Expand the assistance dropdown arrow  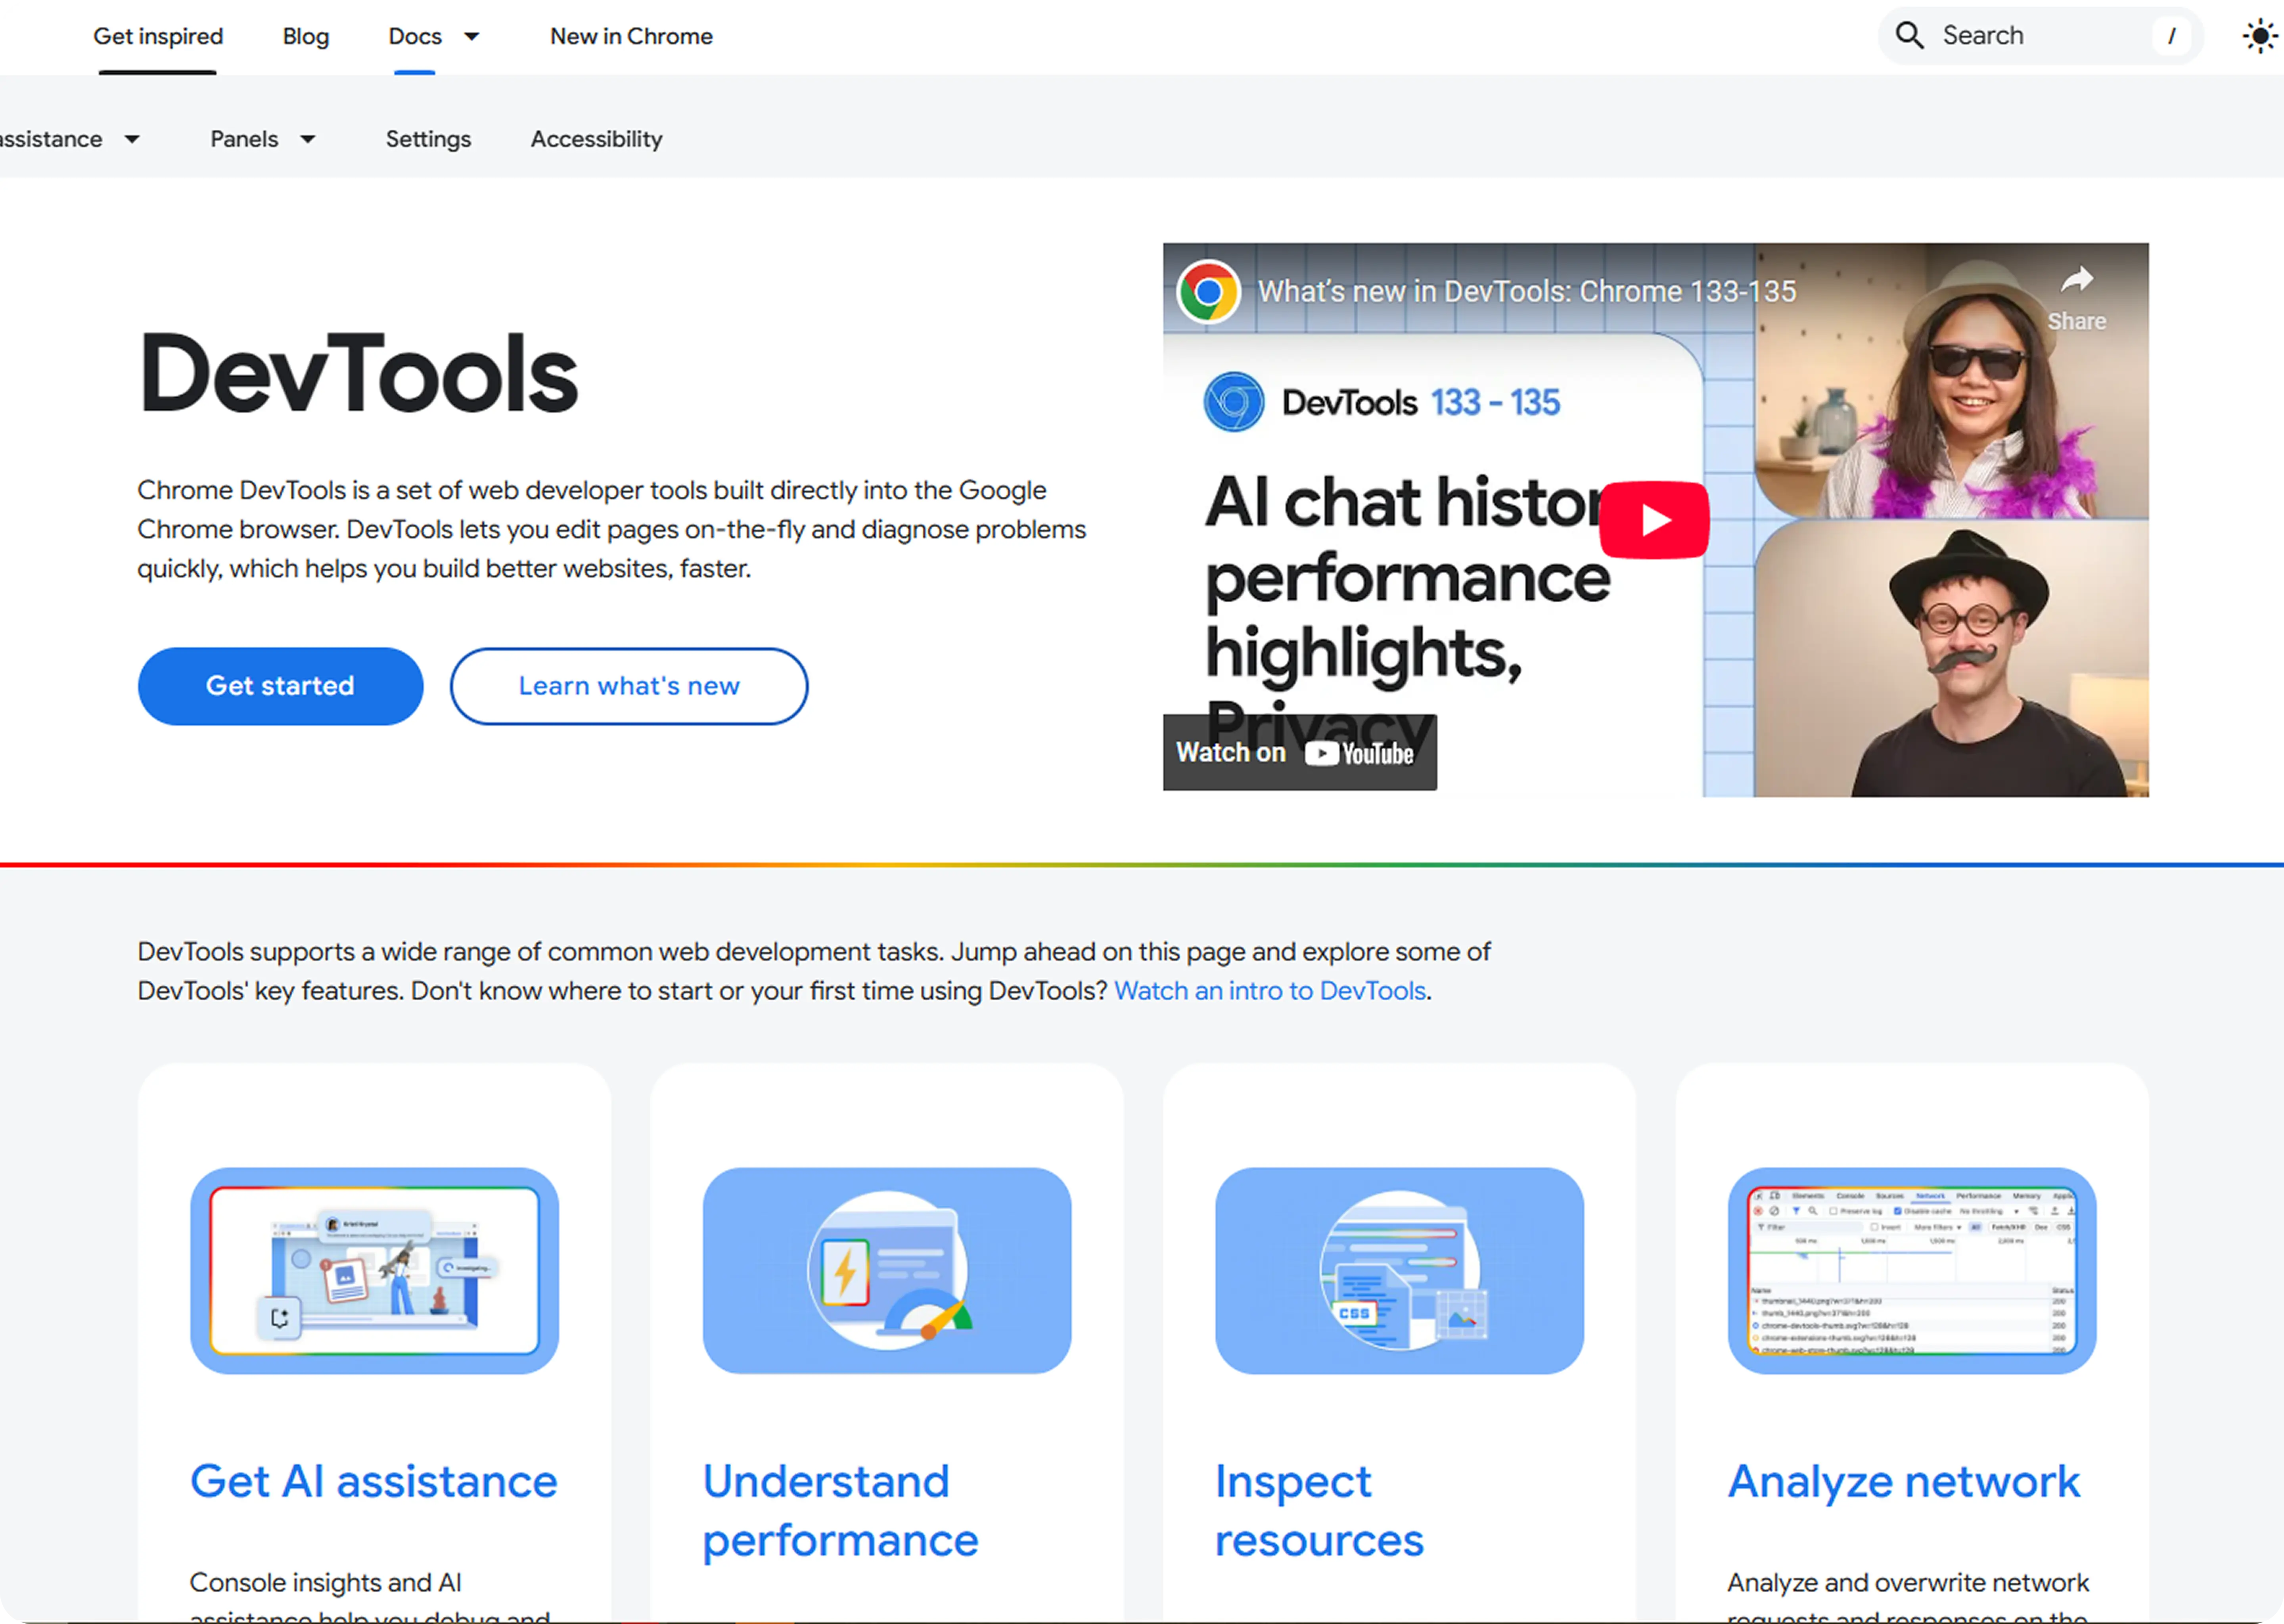pyautogui.click(x=132, y=140)
